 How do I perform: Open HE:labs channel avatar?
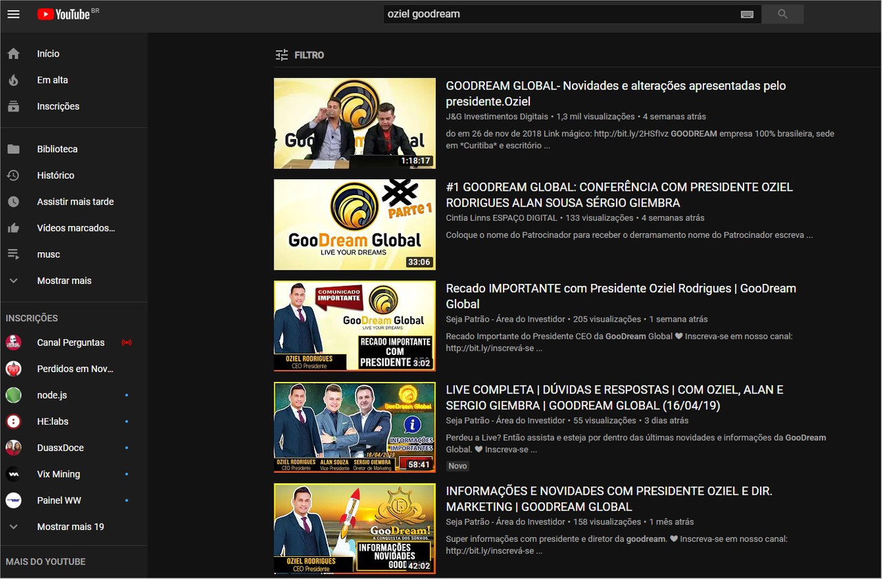[13, 421]
